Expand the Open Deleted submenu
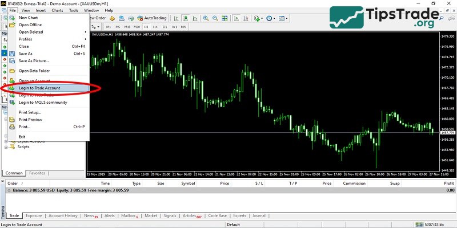The width and height of the screenshot is (457, 228). tap(31, 32)
